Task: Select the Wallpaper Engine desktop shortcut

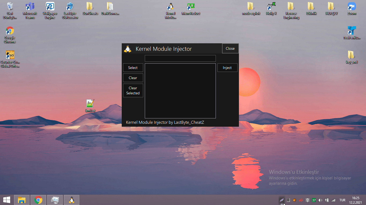Action: tap(50, 10)
